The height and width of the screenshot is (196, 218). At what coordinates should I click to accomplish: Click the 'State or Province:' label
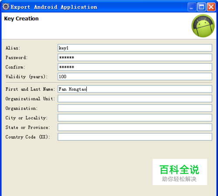click(x=28, y=127)
